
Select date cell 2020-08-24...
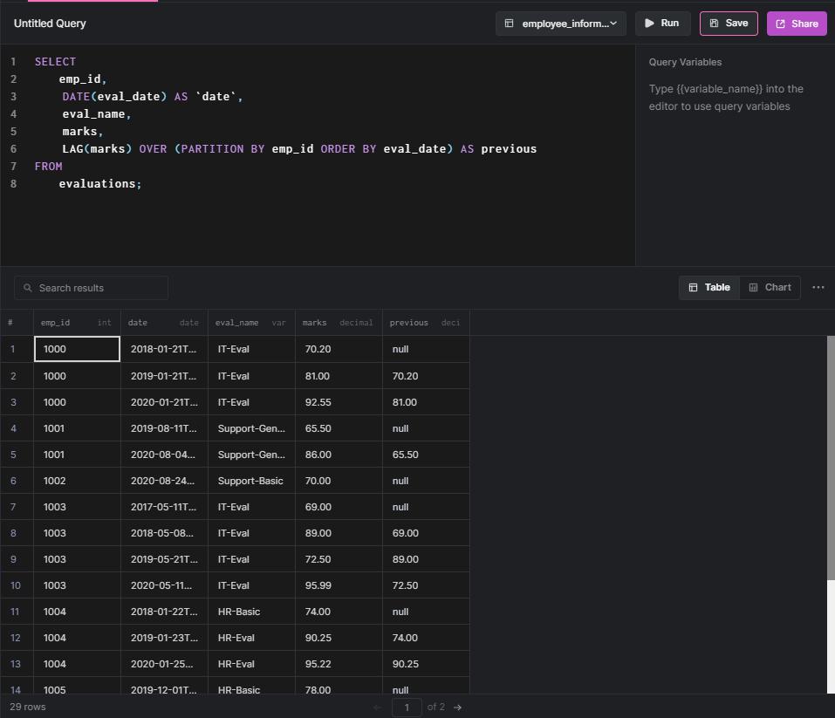tap(165, 481)
